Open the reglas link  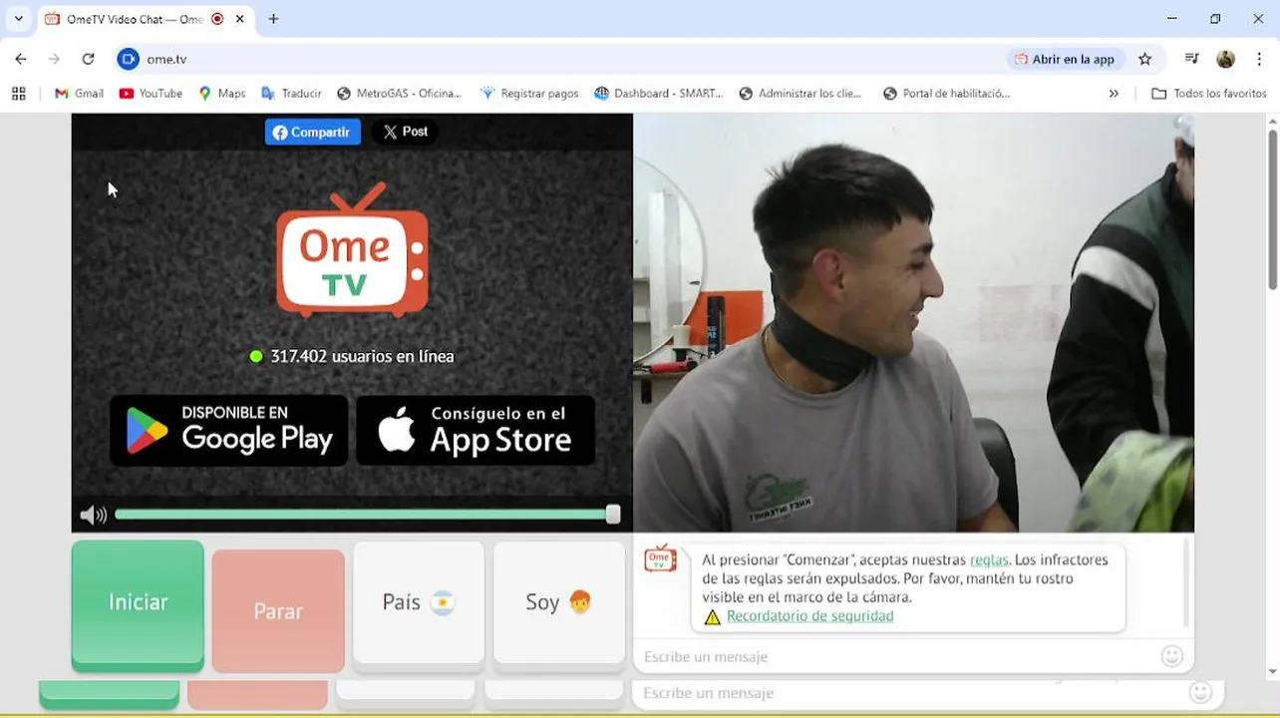point(989,559)
